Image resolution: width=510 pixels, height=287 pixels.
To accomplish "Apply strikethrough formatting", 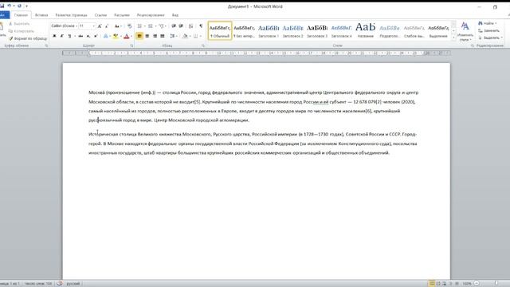I will click(x=80, y=36).
